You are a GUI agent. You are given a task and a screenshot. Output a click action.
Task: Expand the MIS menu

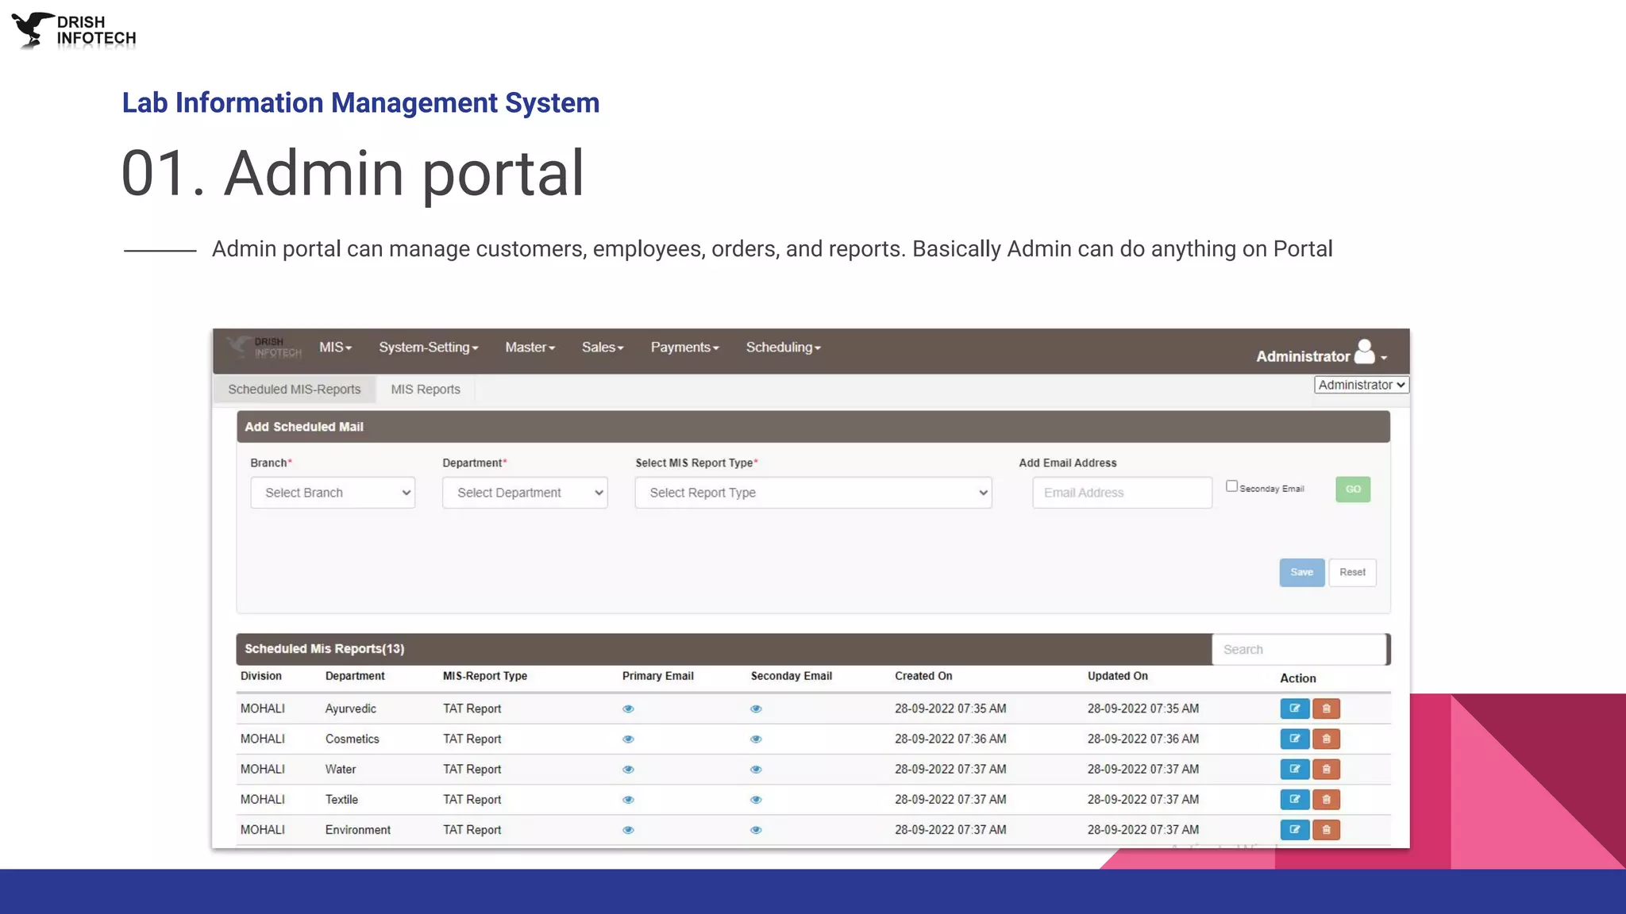click(335, 348)
